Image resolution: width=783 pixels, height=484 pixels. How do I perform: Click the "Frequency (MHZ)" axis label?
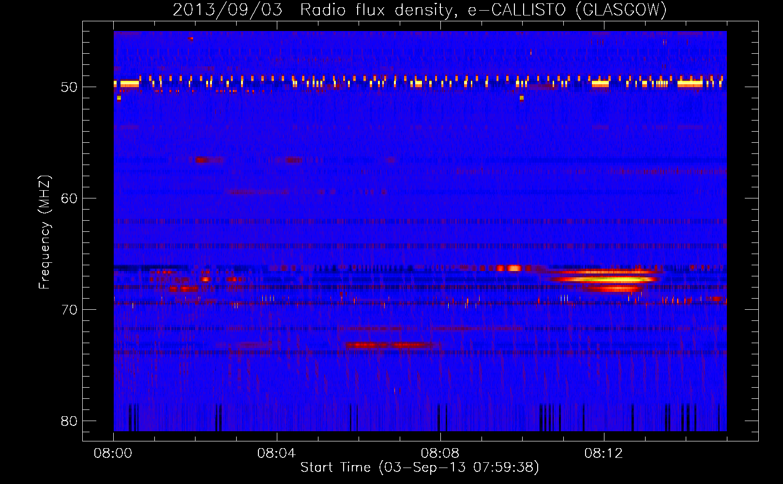point(45,232)
